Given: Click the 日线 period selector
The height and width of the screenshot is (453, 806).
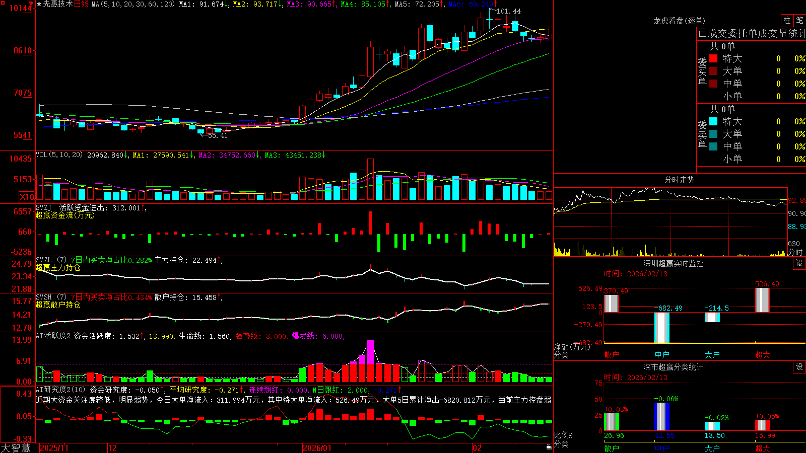Looking at the screenshot, I should [x=81, y=4].
